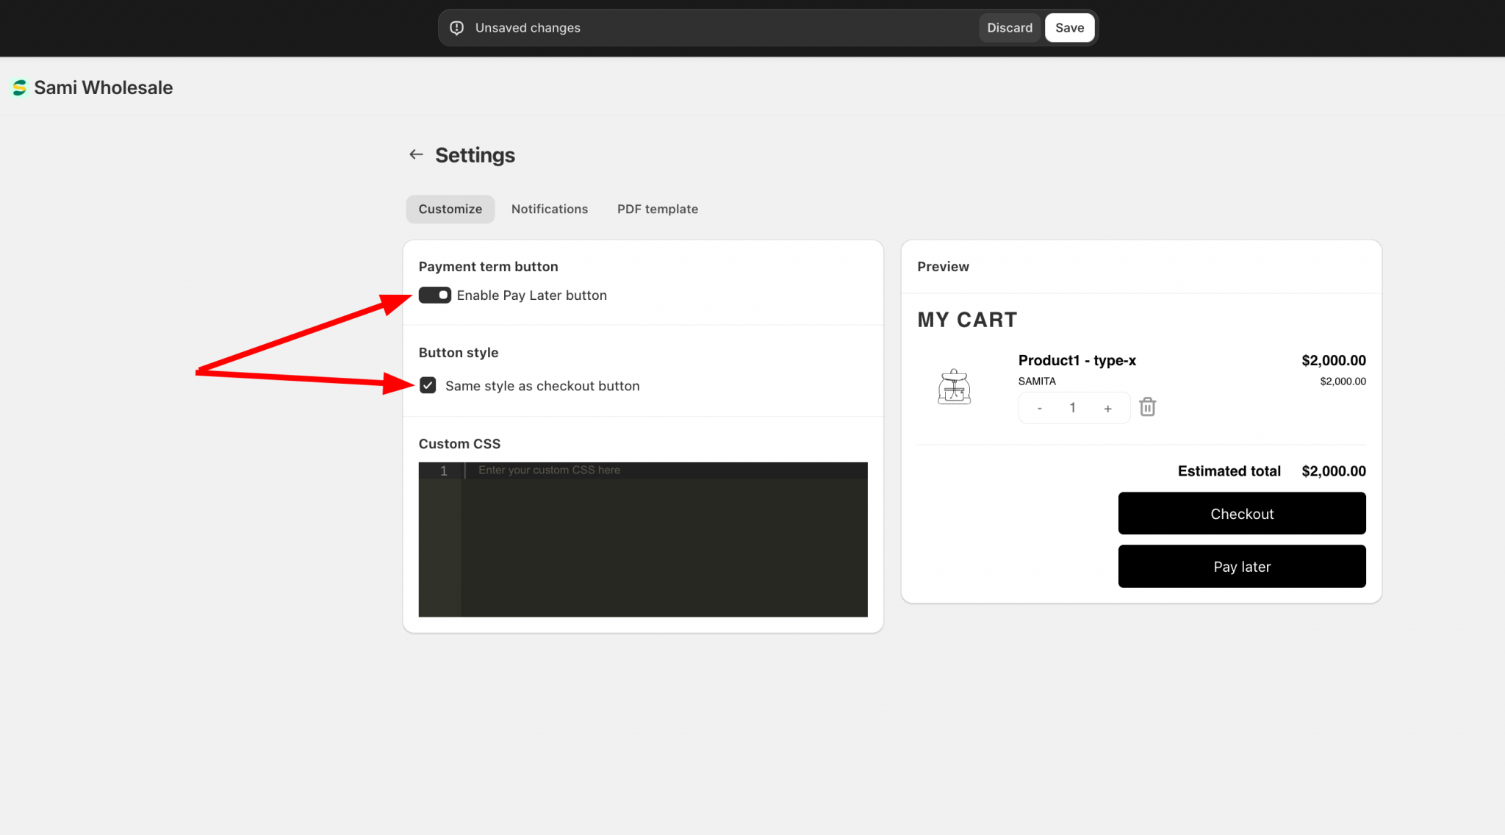The width and height of the screenshot is (1505, 835).
Task: Click the backpack product thumbnail
Action: 954,387
